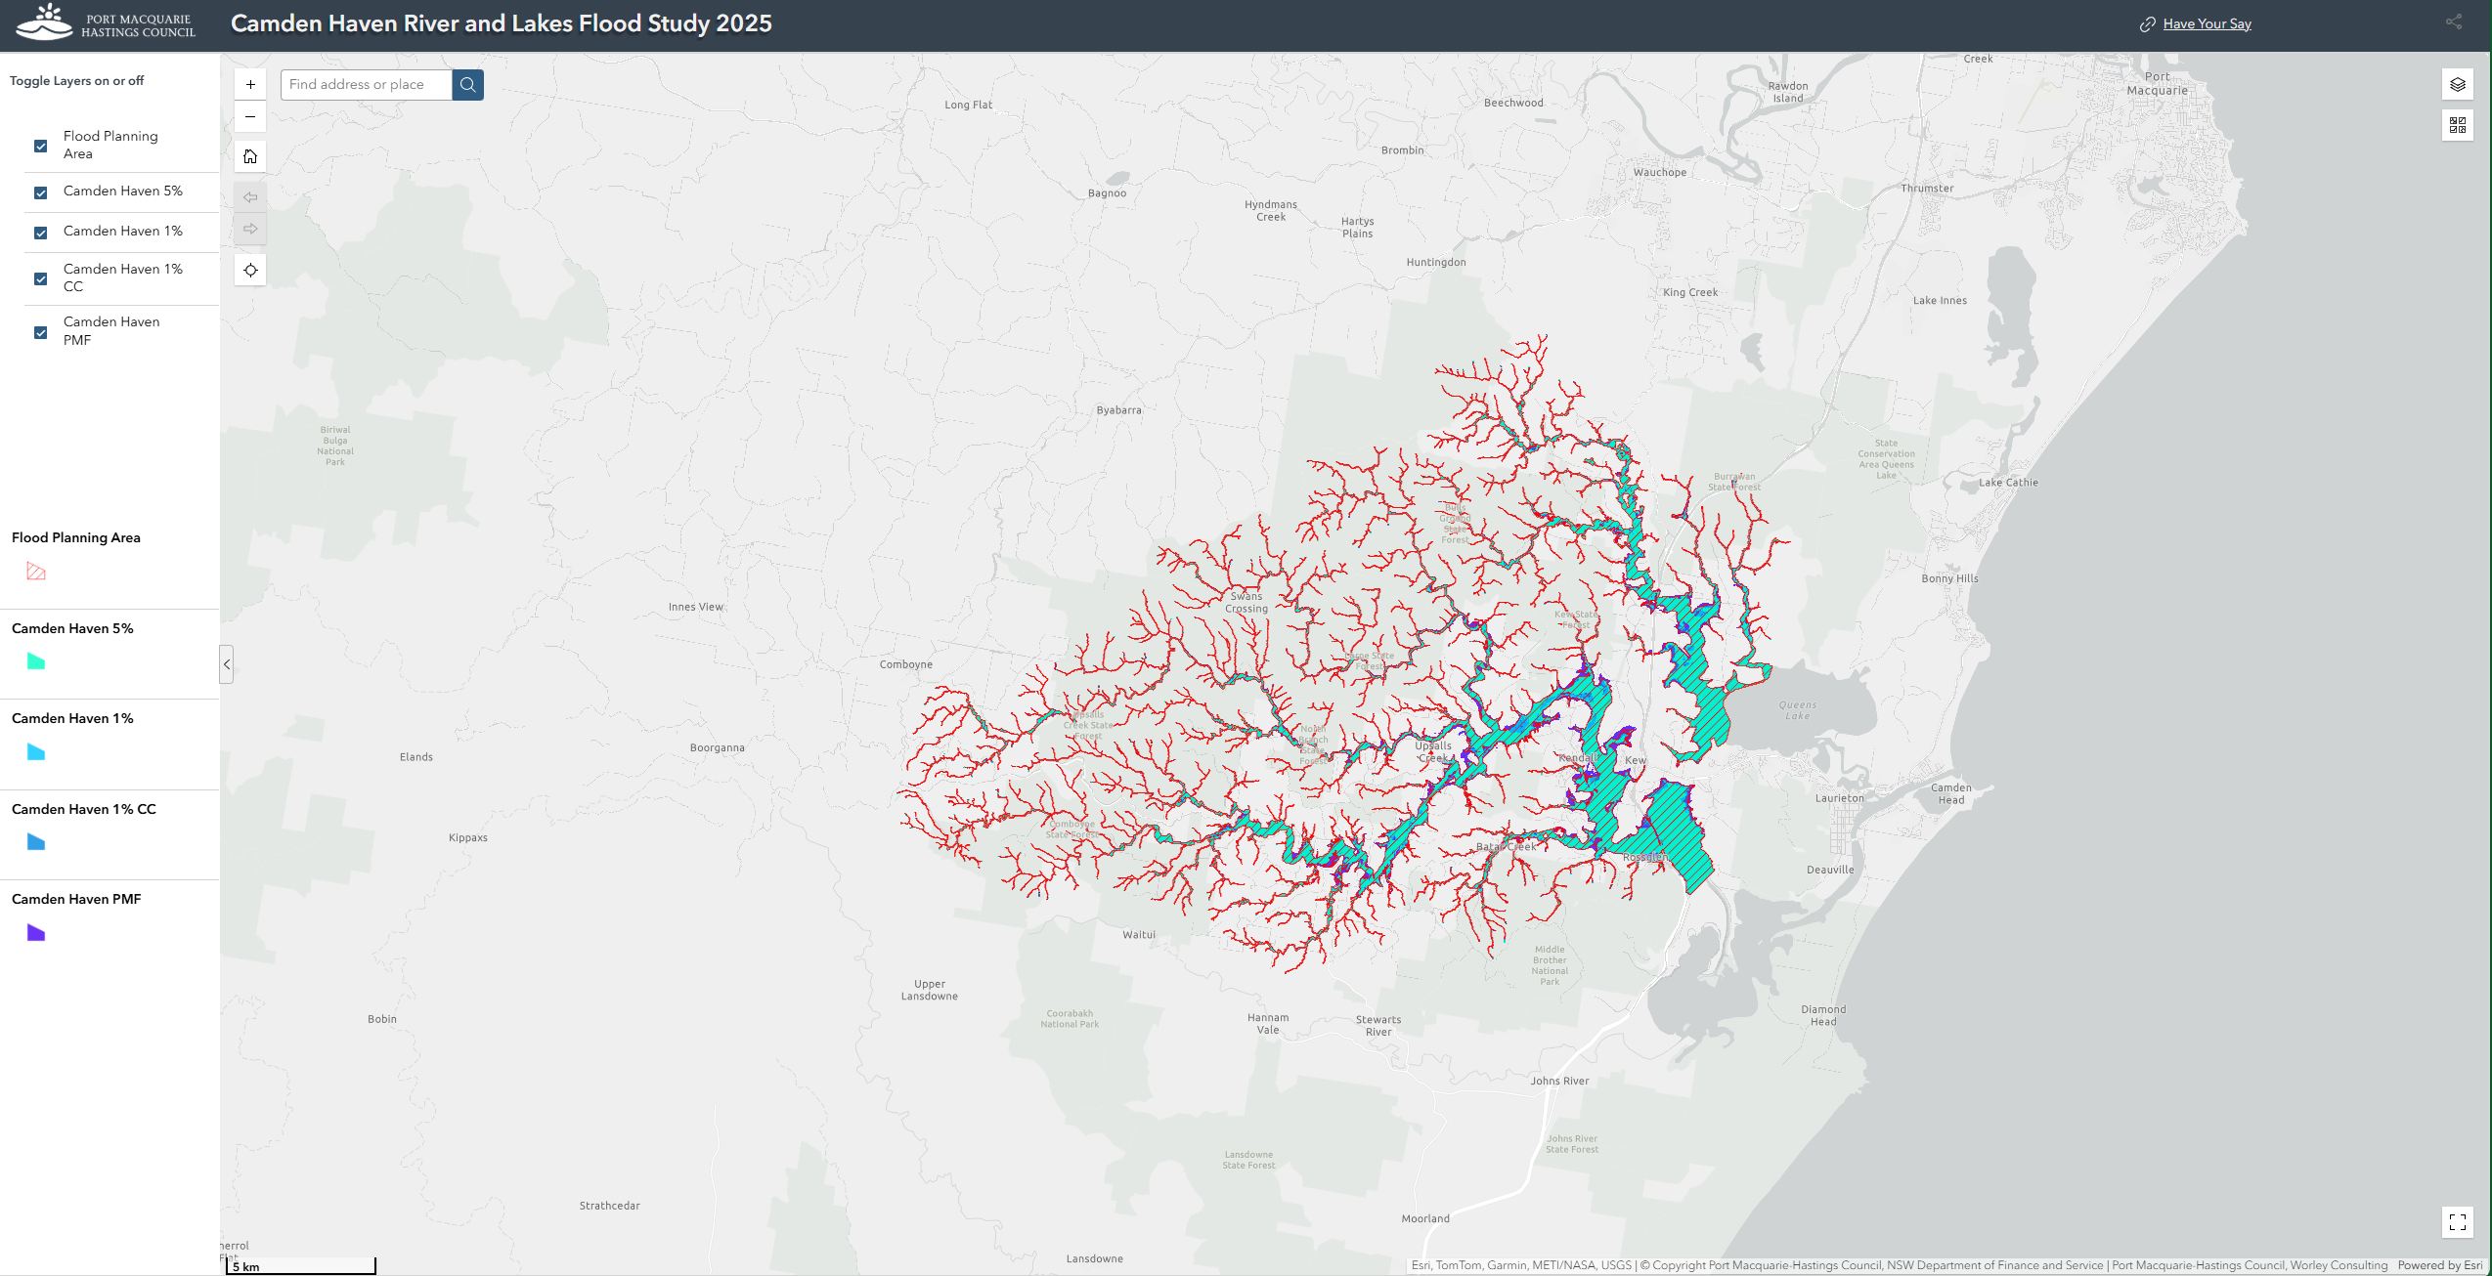Uncheck the Flood Planning Area layer
The image size is (2492, 1276).
pos(40,146)
